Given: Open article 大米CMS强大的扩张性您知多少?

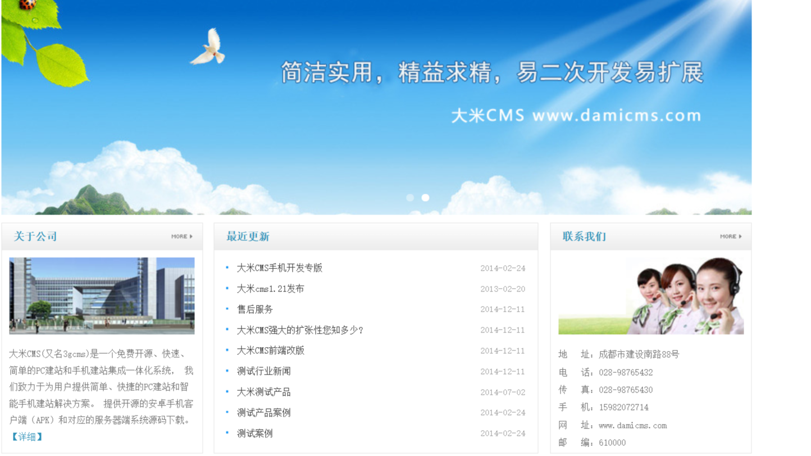Looking at the screenshot, I should point(300,330).
